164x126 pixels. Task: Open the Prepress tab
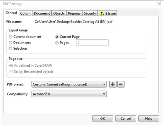point(74,13)
